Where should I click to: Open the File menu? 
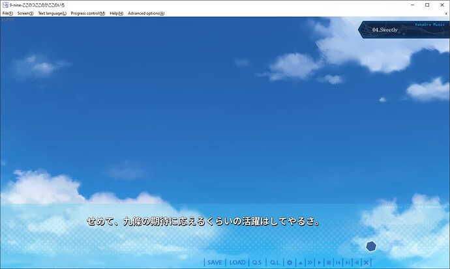click(7, 13)
